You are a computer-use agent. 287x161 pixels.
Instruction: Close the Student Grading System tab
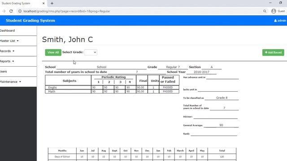[x=43, y=3]
